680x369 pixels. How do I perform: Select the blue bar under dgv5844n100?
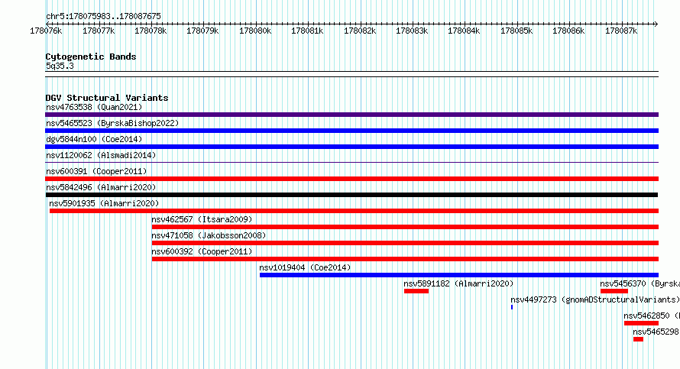[x=351, y=147]
